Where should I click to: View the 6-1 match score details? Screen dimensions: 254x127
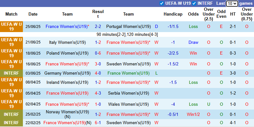click(98, 123)
